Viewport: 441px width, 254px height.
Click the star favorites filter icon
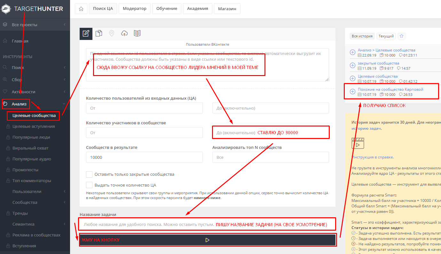click(401, 36)
